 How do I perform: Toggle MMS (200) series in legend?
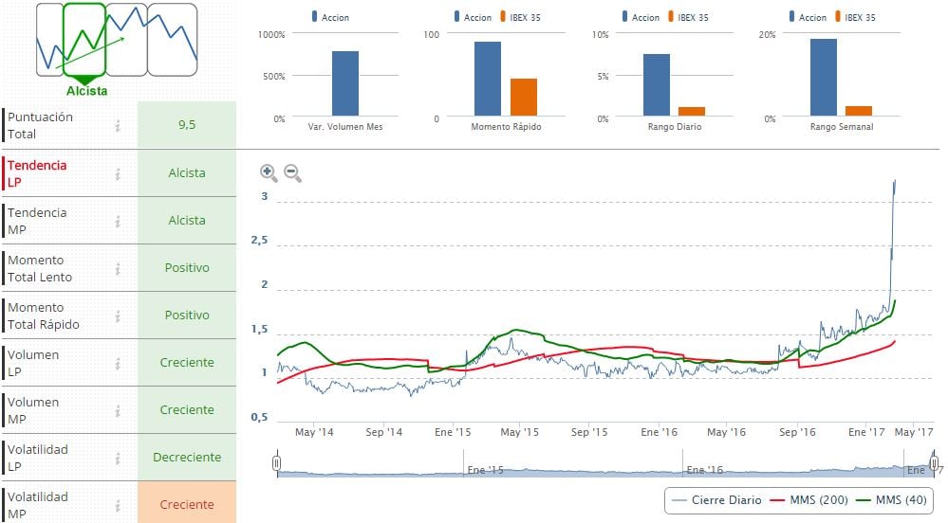[809, 500]
